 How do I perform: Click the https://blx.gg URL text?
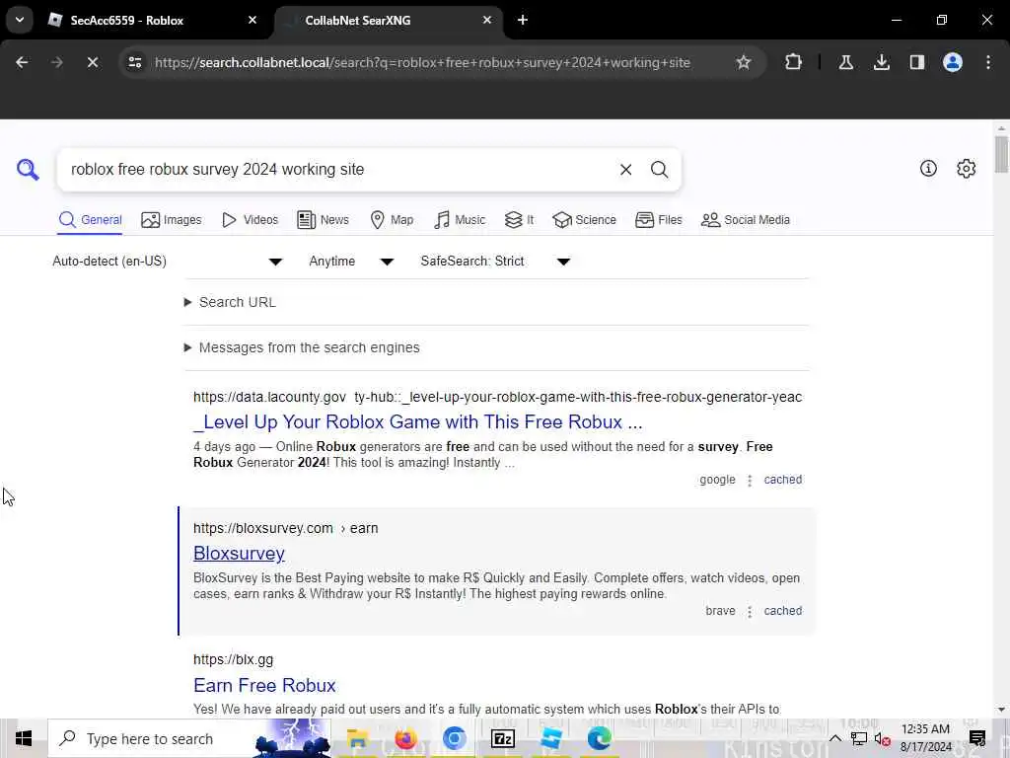point(233,659)
